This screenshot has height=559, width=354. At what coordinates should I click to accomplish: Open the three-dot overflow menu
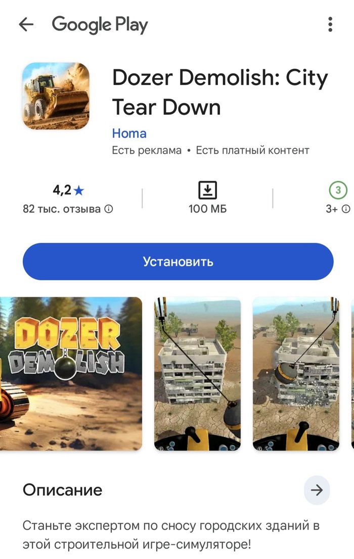[330, 24]
